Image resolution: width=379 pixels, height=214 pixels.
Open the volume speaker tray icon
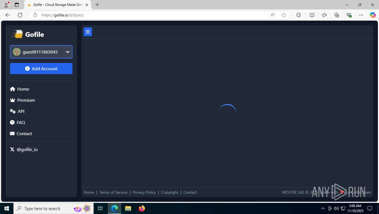(336, 208)
